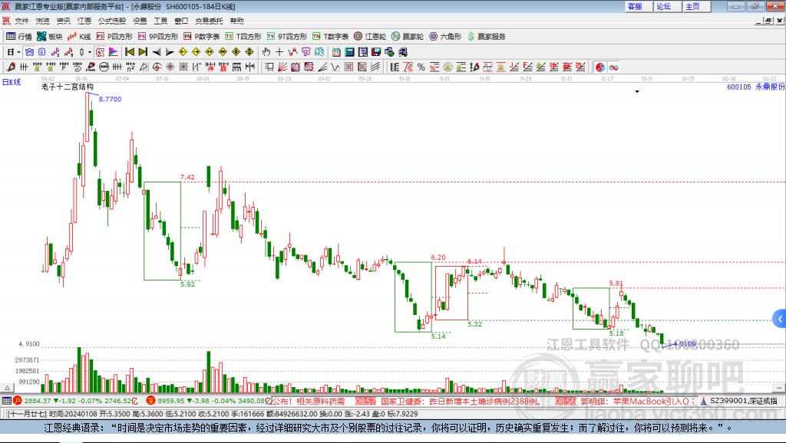Open the 赢家轮 wheel tool
Image resolution: width=786 pixels, height=443 pixels.
coord(408,37)
